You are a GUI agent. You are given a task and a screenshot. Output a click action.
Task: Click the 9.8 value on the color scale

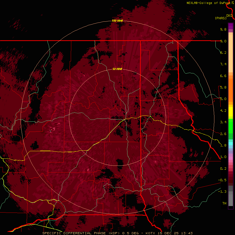223,29
